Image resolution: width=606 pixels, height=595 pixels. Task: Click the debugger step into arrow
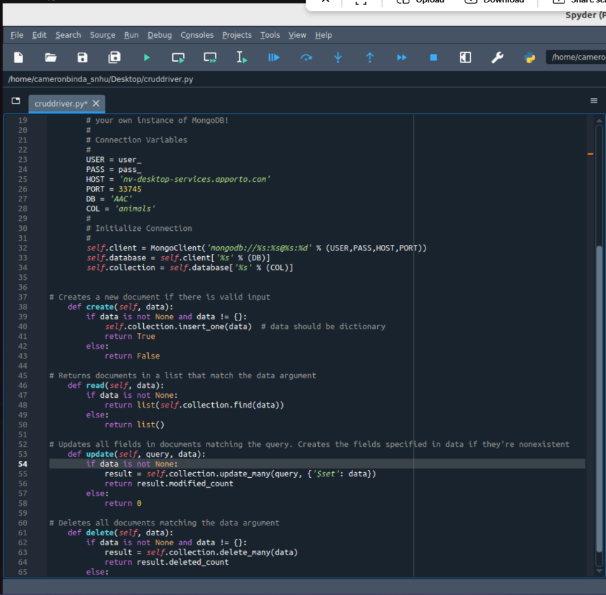coord(338,58)
